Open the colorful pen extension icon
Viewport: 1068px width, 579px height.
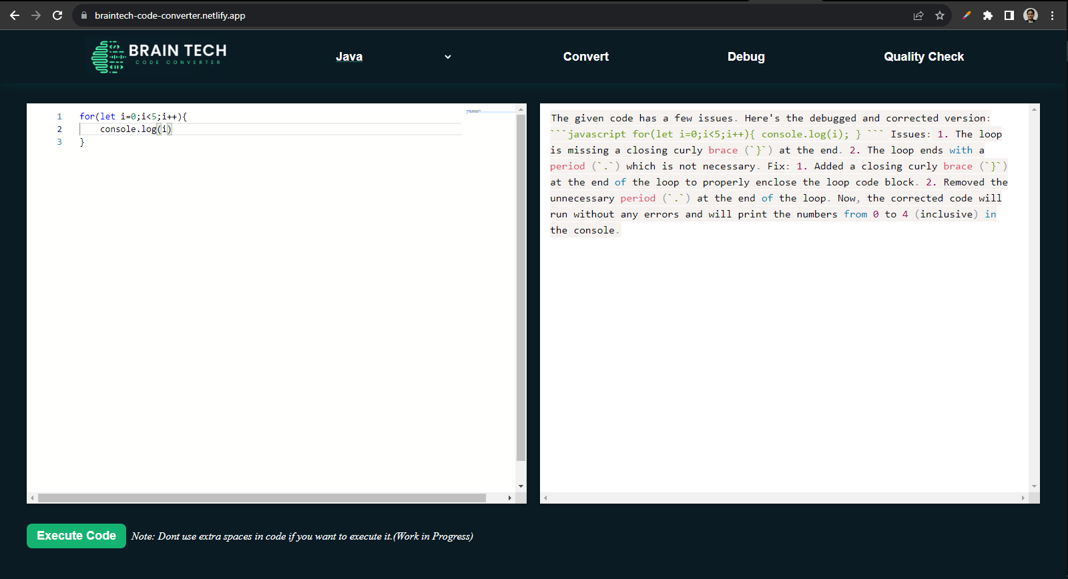(967, 15)
